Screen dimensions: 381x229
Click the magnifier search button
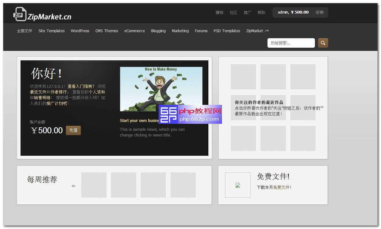click(323, 43)
